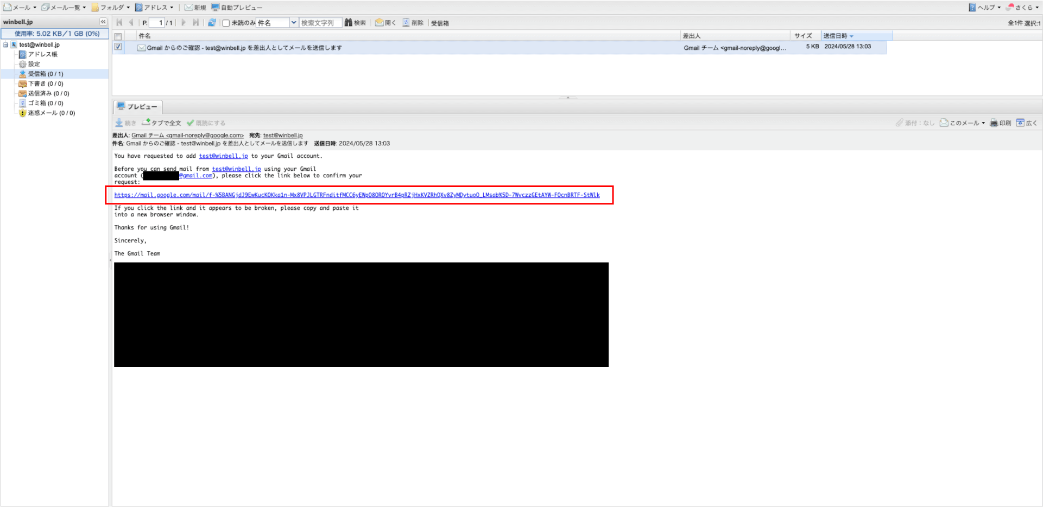Screen dimensions: 1043x507
Task: Click 広く to widen the preview
Action: 1027,123
